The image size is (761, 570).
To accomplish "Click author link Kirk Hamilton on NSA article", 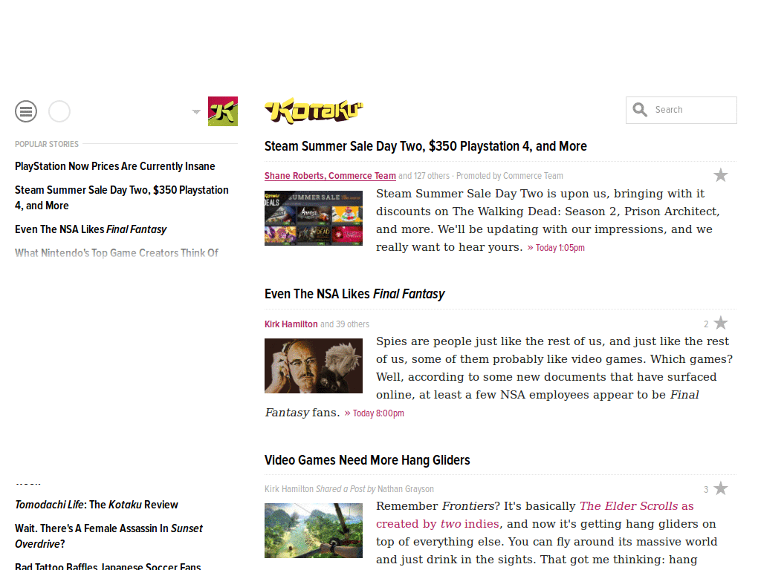I will click(x=291, y=324).
